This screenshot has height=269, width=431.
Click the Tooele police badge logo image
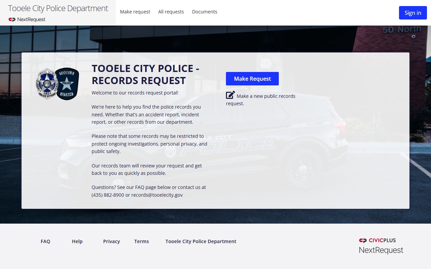click(57, 84)
